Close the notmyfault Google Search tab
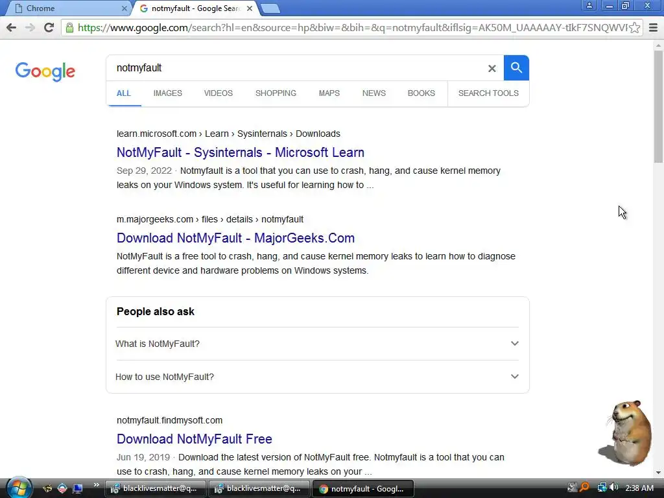The width and height of the screenshot is (664, 498). tap(250, 8)
